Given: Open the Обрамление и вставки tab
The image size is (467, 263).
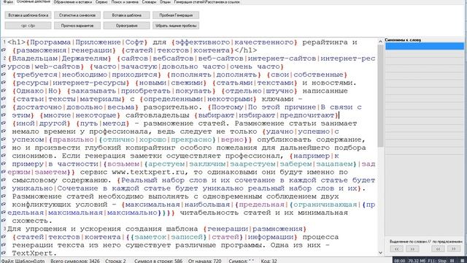Looking at the screenshot, I should click(73, 1).
